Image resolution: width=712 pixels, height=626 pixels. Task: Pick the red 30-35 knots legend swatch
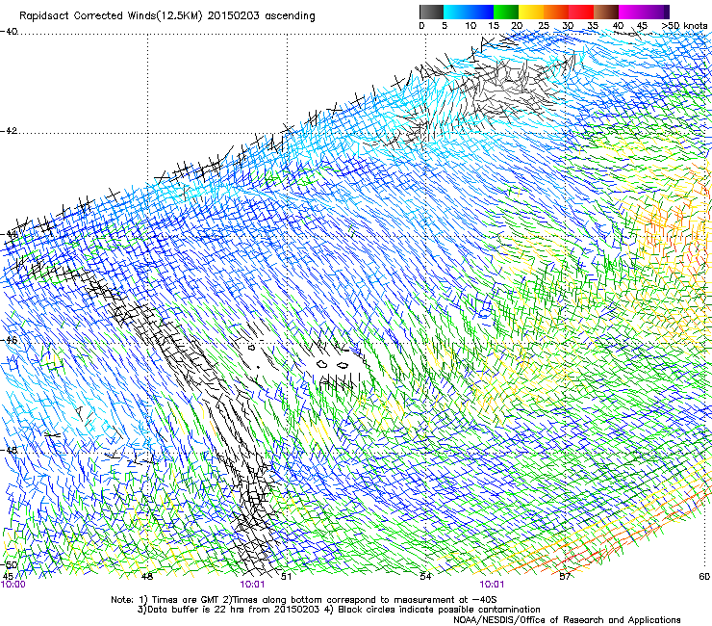(581, 12)
